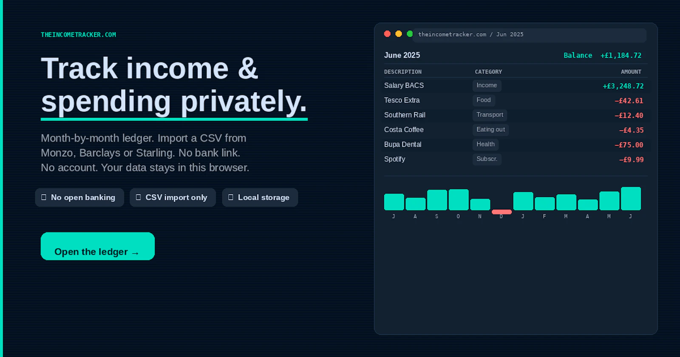Screen dimensions: 680x357
Task: Click the Health category tag
Action: point(485,144)
